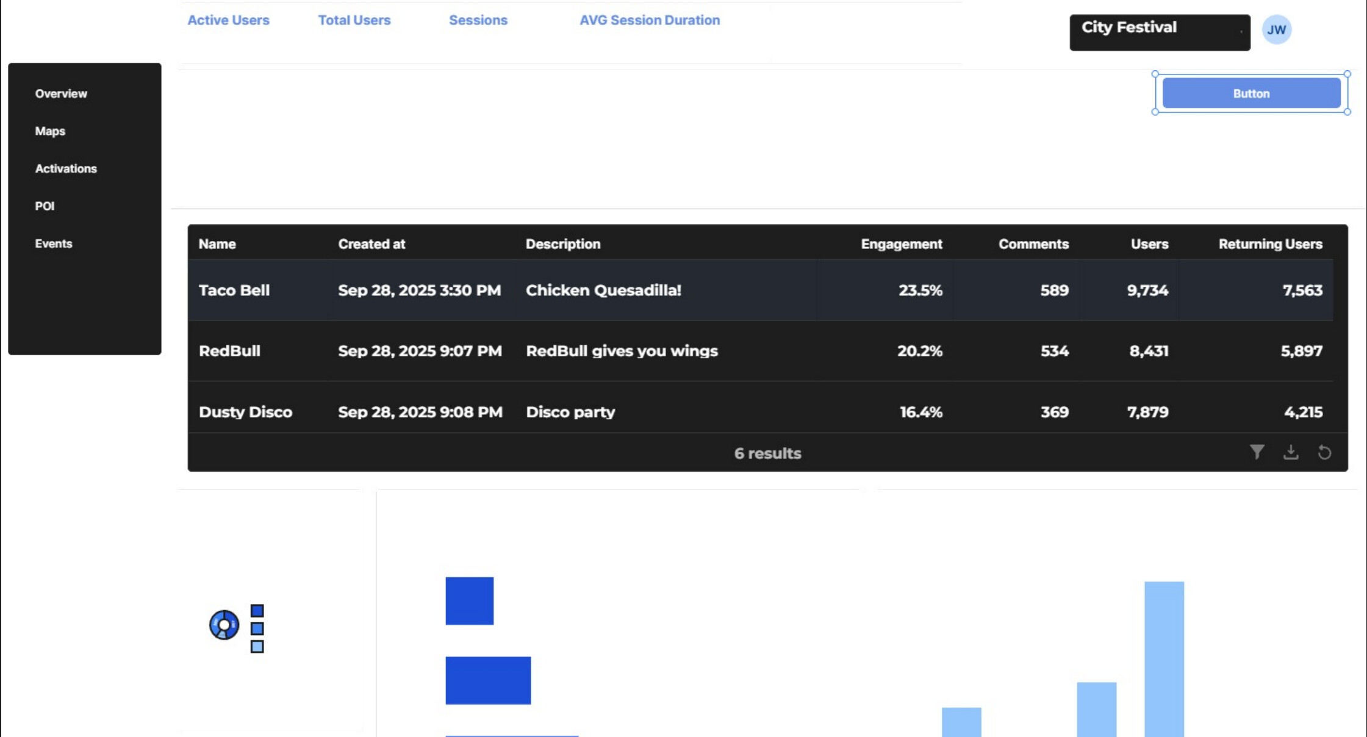Select Activations in the sidebar

(x=66, y=169)
